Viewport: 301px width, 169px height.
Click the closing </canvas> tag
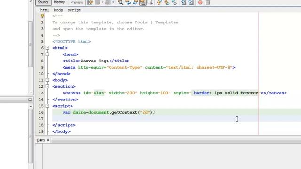pos(275,93)
